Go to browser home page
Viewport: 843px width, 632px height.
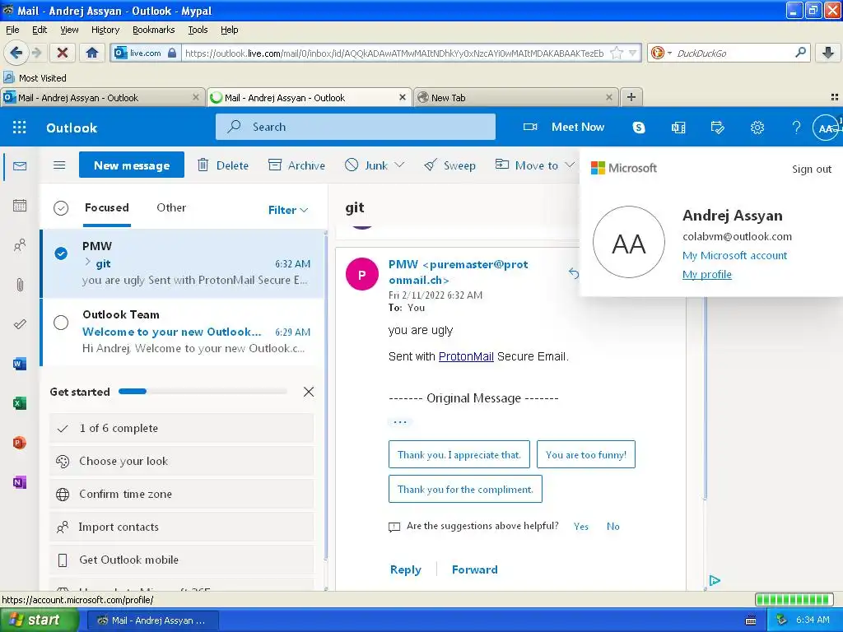point(92,53)
